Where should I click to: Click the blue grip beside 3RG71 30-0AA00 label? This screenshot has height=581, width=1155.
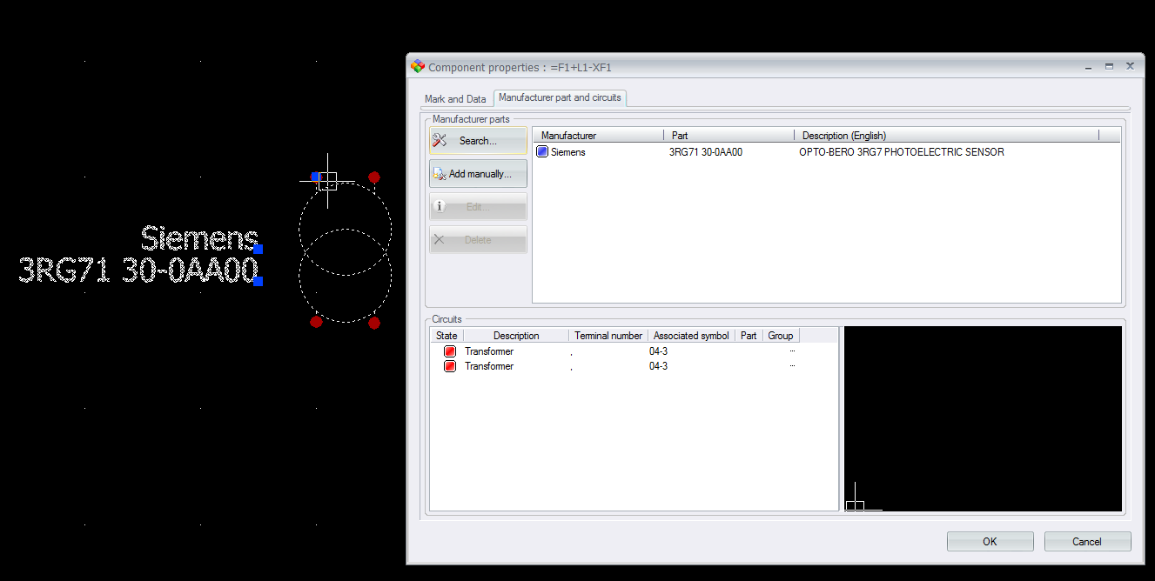click(259, 281)
